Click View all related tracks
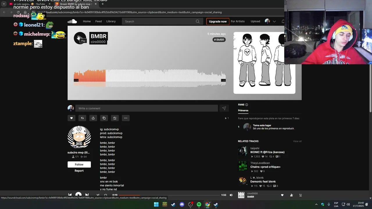Viewport: 372px width, 209px height. pos(297,141)
